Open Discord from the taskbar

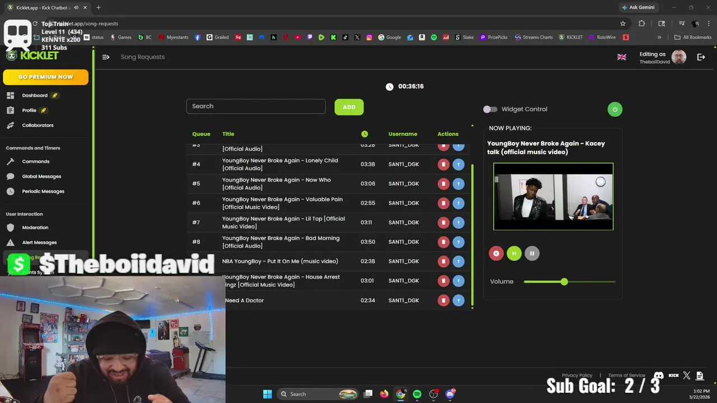450,394
